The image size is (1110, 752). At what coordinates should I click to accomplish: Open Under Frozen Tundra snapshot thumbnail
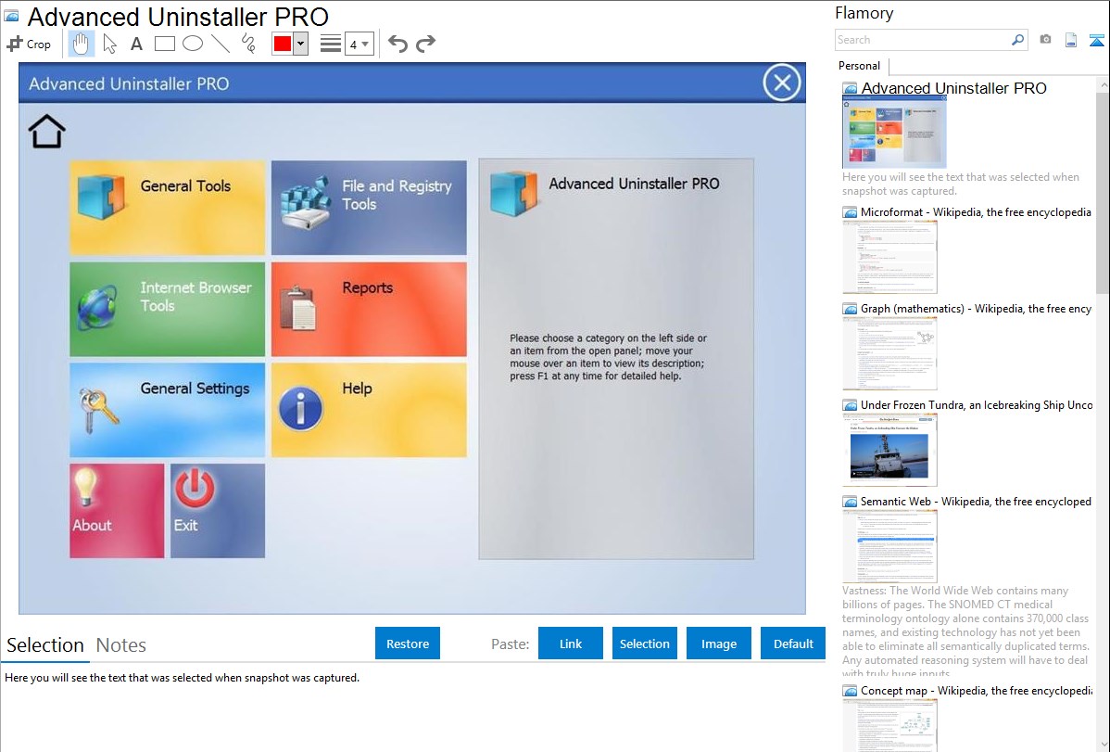(889, 450)
